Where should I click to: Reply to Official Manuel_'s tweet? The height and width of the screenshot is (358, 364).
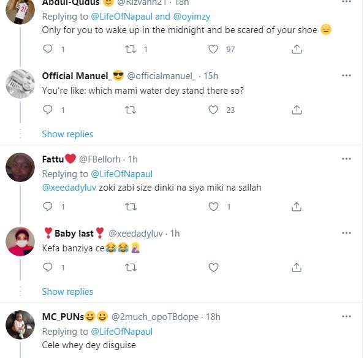(48, 110)
